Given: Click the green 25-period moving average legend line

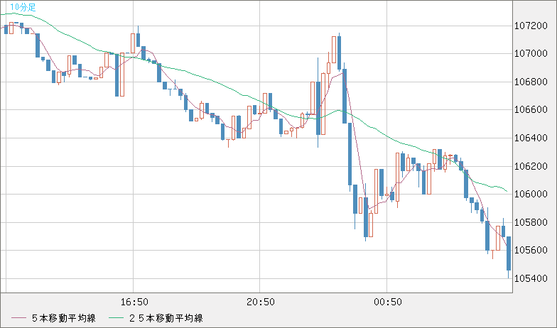Looking at the screenshot, I should click(117, 318).
